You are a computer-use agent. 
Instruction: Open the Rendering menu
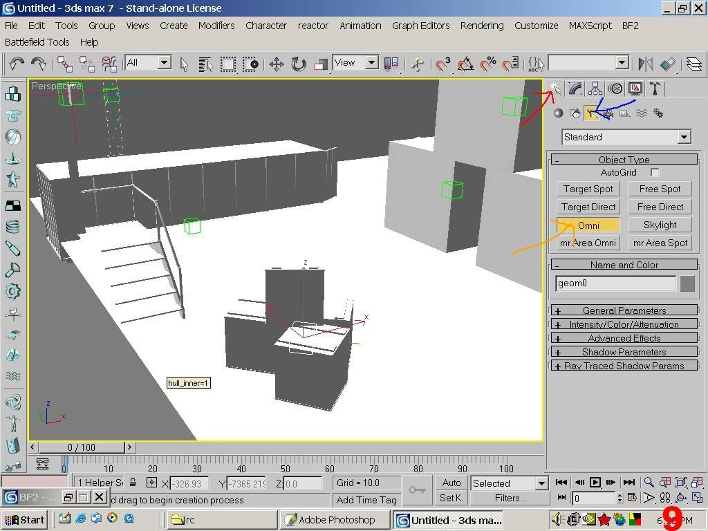482,26
